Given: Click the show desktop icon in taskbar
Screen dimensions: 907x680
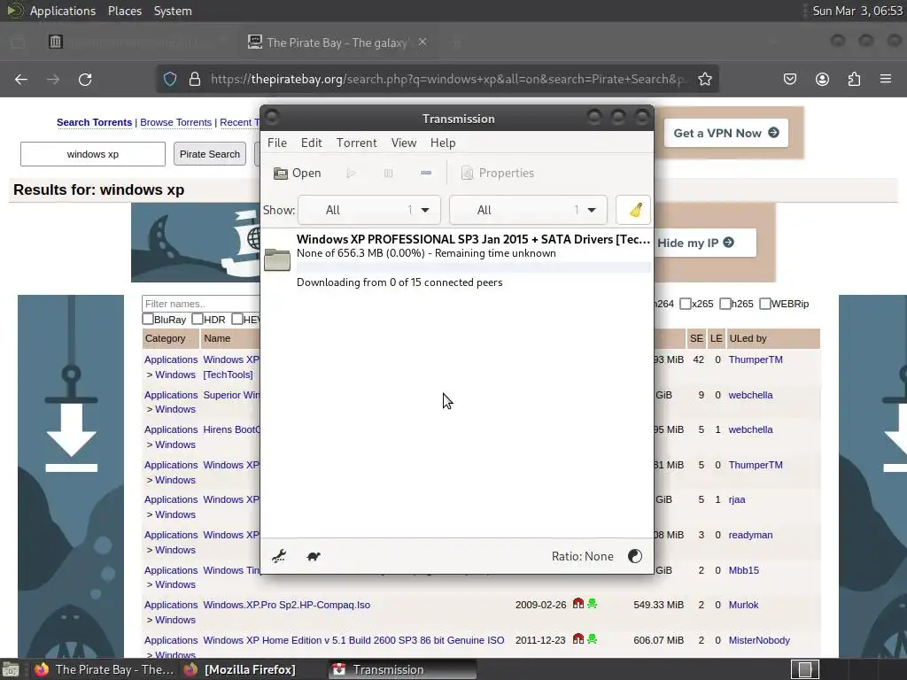Looking at the screenshot, I should pos(11,669).
